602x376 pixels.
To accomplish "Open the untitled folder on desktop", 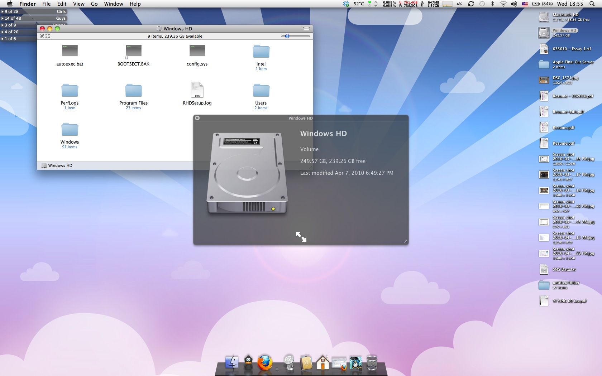I will tap(544, 285).
